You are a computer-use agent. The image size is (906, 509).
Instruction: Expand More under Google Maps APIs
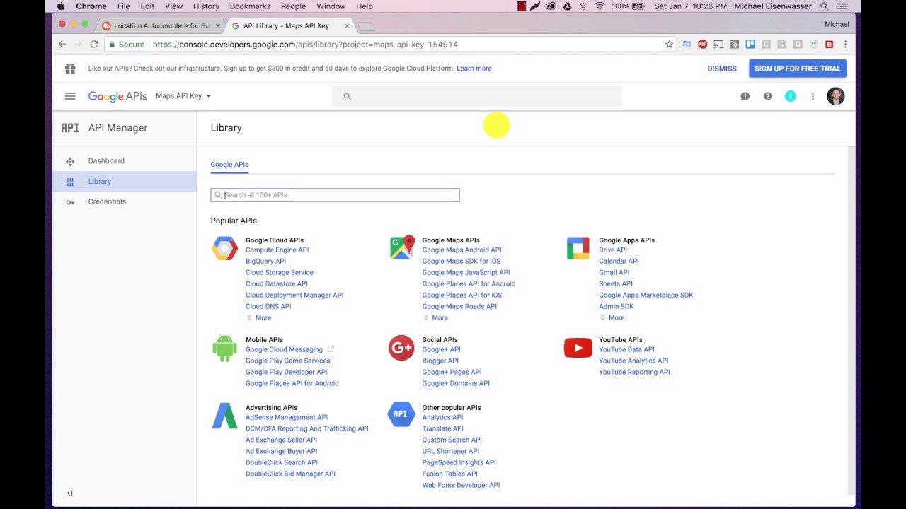[x=435, y=318]
